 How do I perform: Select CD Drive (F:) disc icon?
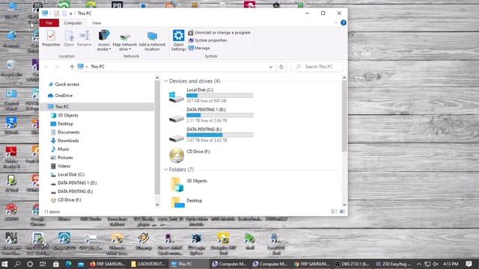point(177,155)
